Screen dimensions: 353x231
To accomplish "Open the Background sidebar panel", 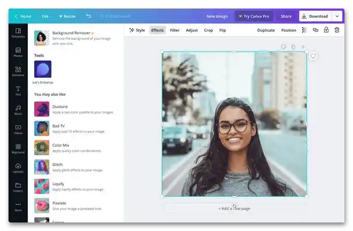I will point(18,149).
